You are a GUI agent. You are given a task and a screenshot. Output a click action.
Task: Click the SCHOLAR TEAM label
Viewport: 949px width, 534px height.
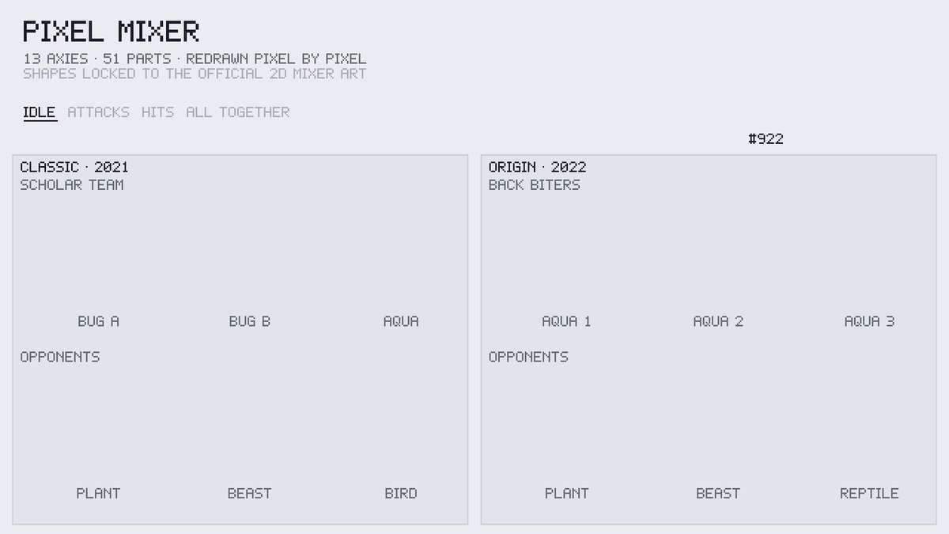pos(72,185)
